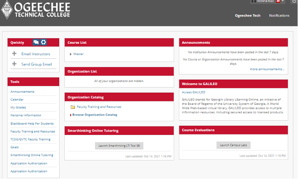Image resolution: width=298 pixels, height=179 pixels.
Task: Launch Smarthinking LTI Tool SB
Action: (x=119, y=146)
